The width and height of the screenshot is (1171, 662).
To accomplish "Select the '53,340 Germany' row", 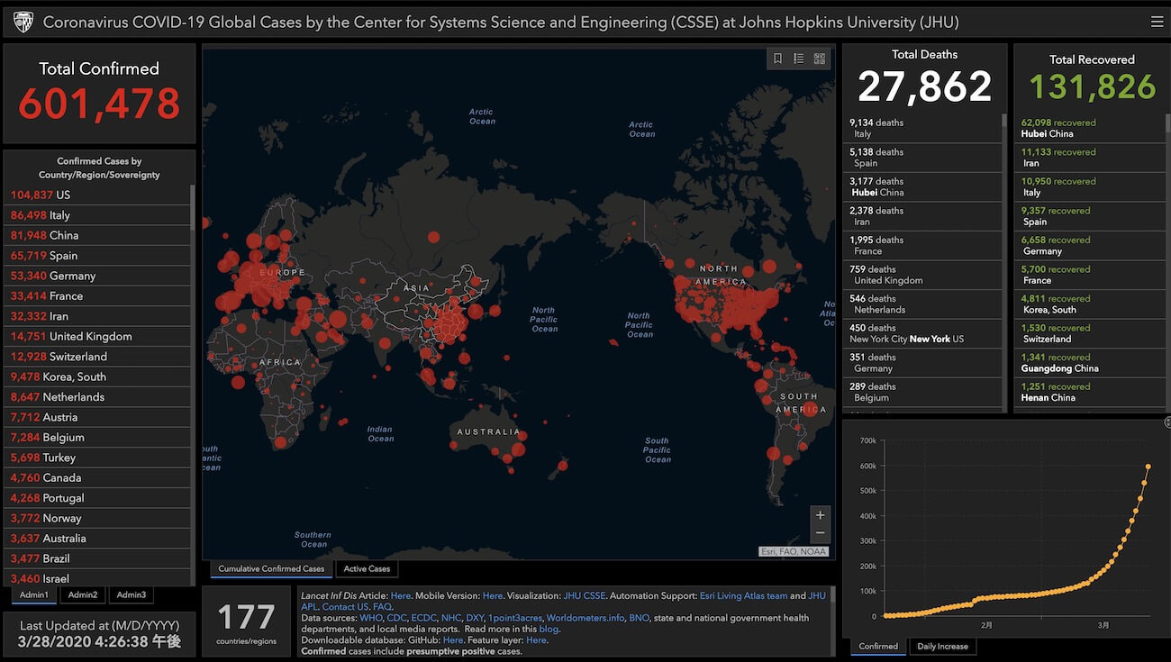I will click(99, 276).
